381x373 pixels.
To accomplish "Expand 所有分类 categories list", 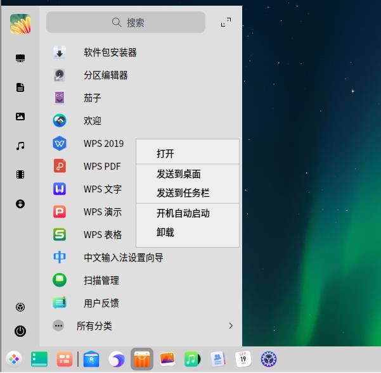I will click(94, 326).
